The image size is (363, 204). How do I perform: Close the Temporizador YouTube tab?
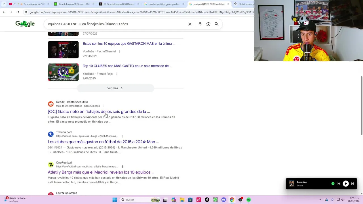48,4
